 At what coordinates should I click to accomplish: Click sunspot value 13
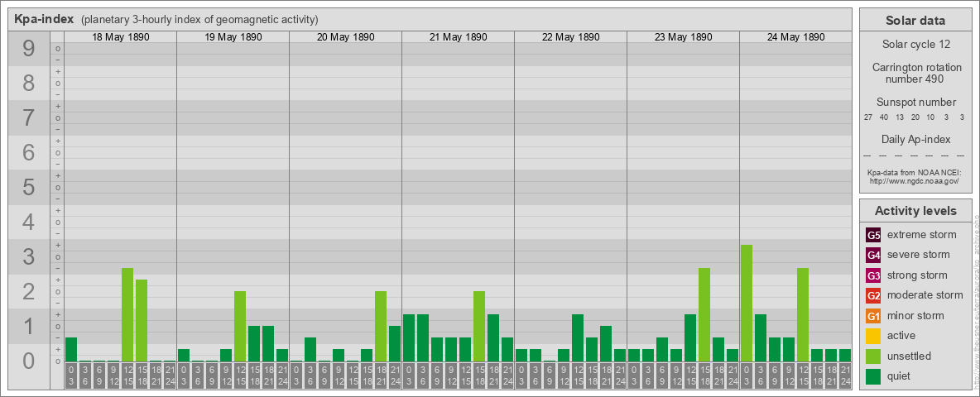[x=900, y=117]
